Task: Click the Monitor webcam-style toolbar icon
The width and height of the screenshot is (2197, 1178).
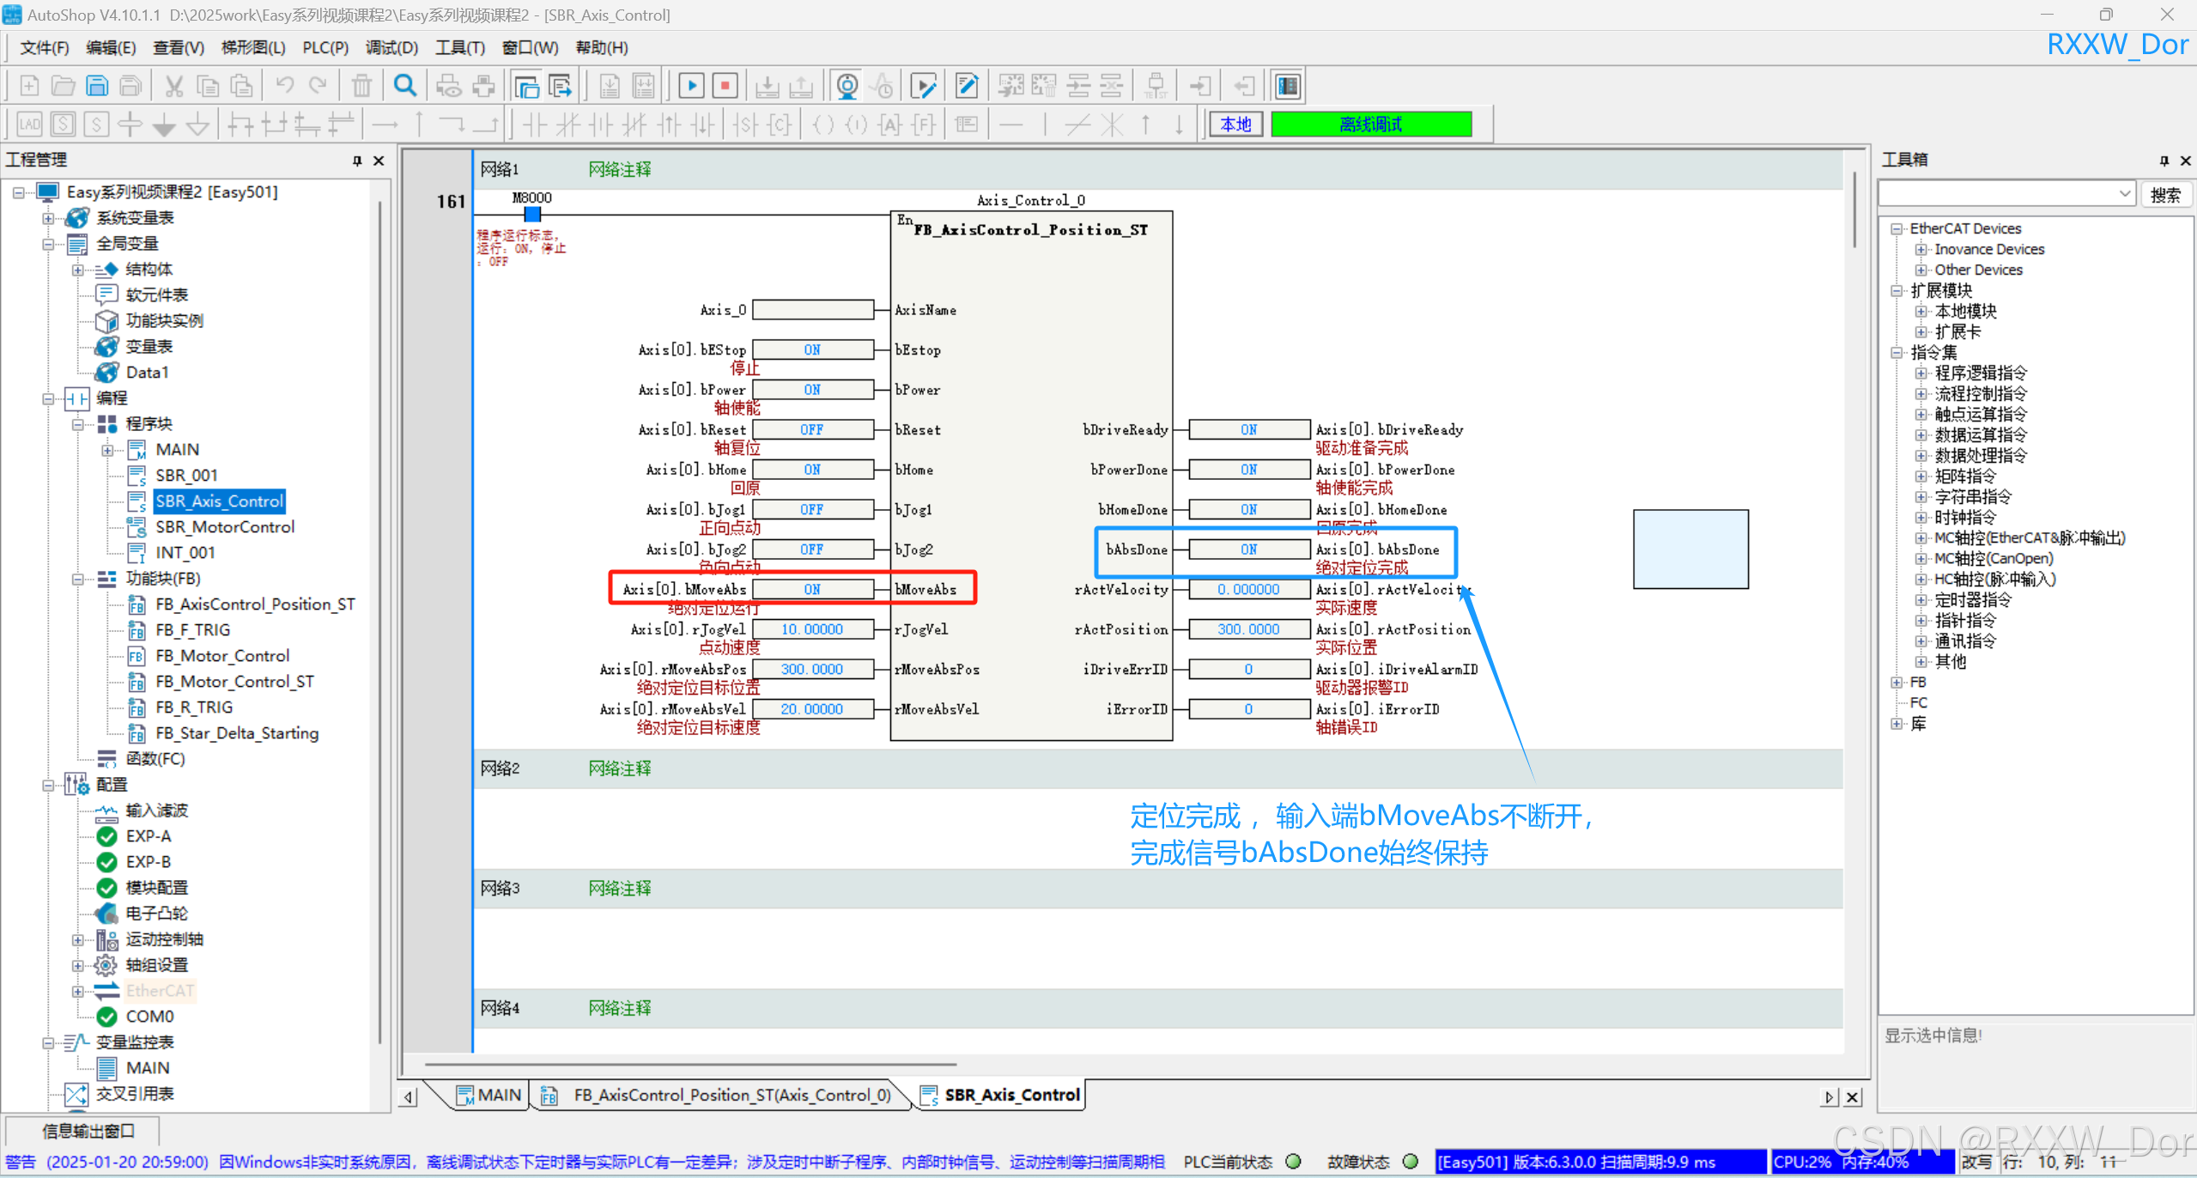Action: click(847, 86)
